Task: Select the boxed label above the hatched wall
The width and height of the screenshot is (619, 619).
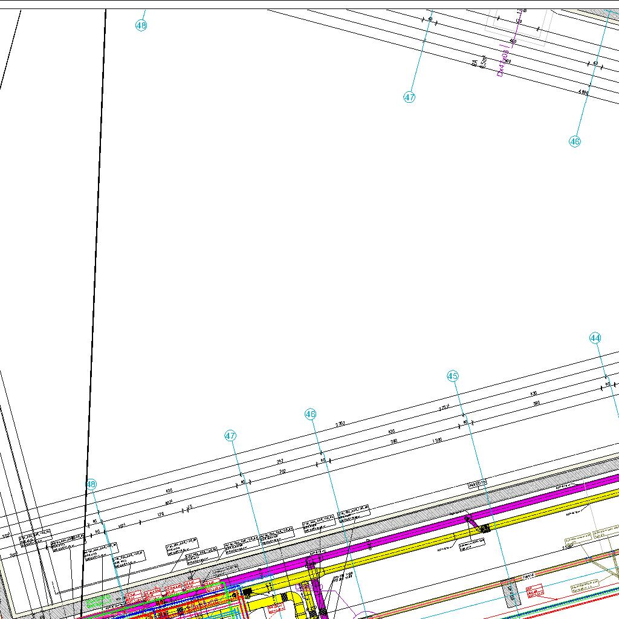Action: click(478, 484)
